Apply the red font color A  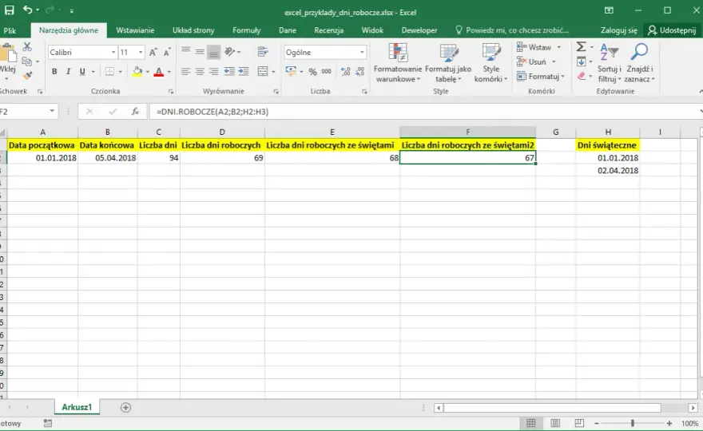(x=158, y=71)
